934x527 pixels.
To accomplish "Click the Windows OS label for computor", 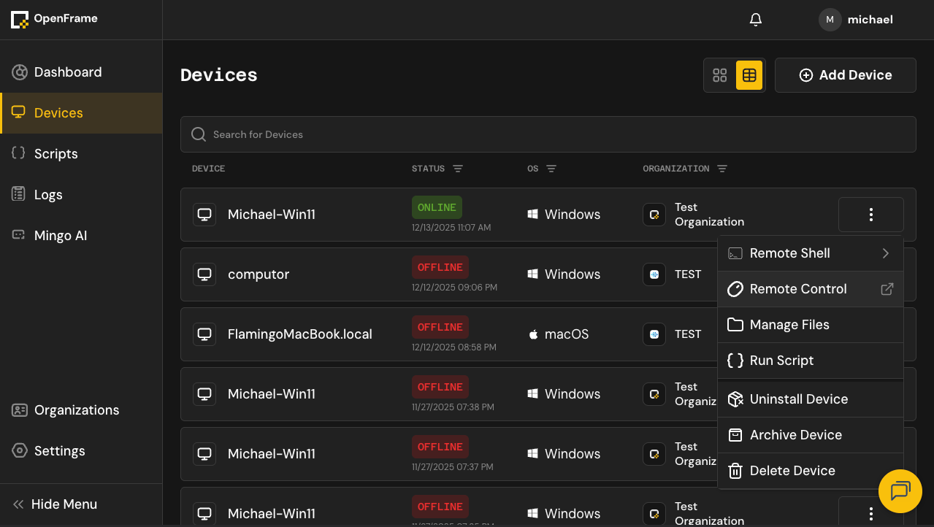I will tap(573, 274).
